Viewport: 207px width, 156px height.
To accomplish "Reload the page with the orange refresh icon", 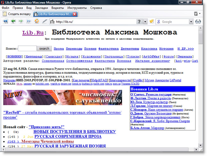I will (x=37, y=21).
